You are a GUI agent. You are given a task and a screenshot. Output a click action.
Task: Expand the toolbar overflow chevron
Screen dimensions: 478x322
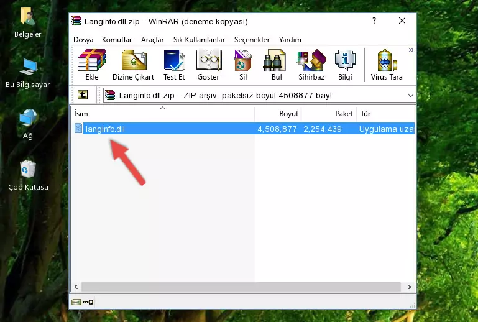tap(411, 50)
